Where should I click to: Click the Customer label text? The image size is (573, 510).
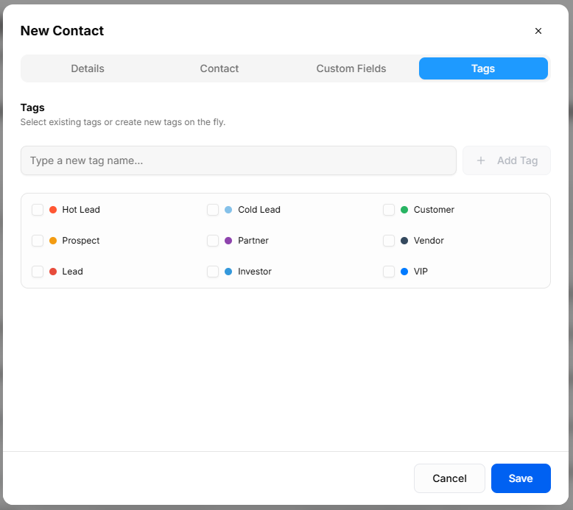point(434,210)
